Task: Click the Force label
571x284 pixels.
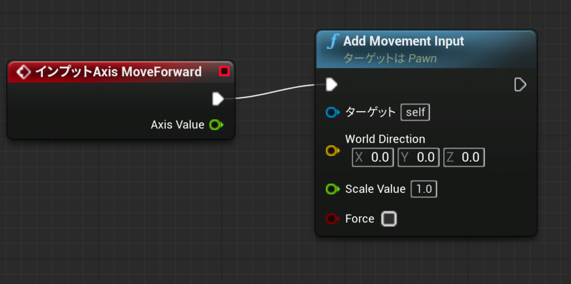Action: 360,219
